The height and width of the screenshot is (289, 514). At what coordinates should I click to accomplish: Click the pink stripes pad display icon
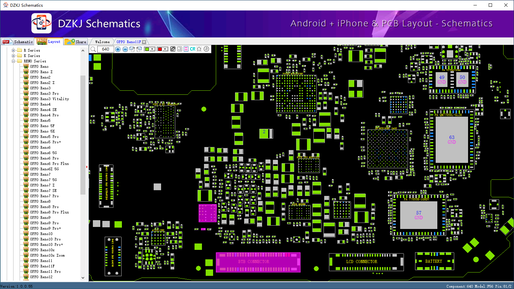[186, 49]
